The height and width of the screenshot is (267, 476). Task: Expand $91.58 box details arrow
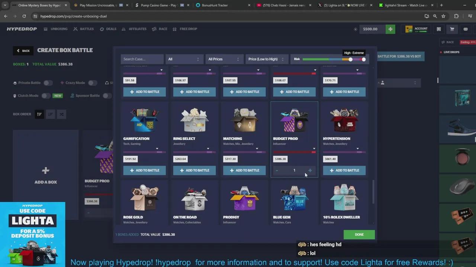[x=161, y=70]
